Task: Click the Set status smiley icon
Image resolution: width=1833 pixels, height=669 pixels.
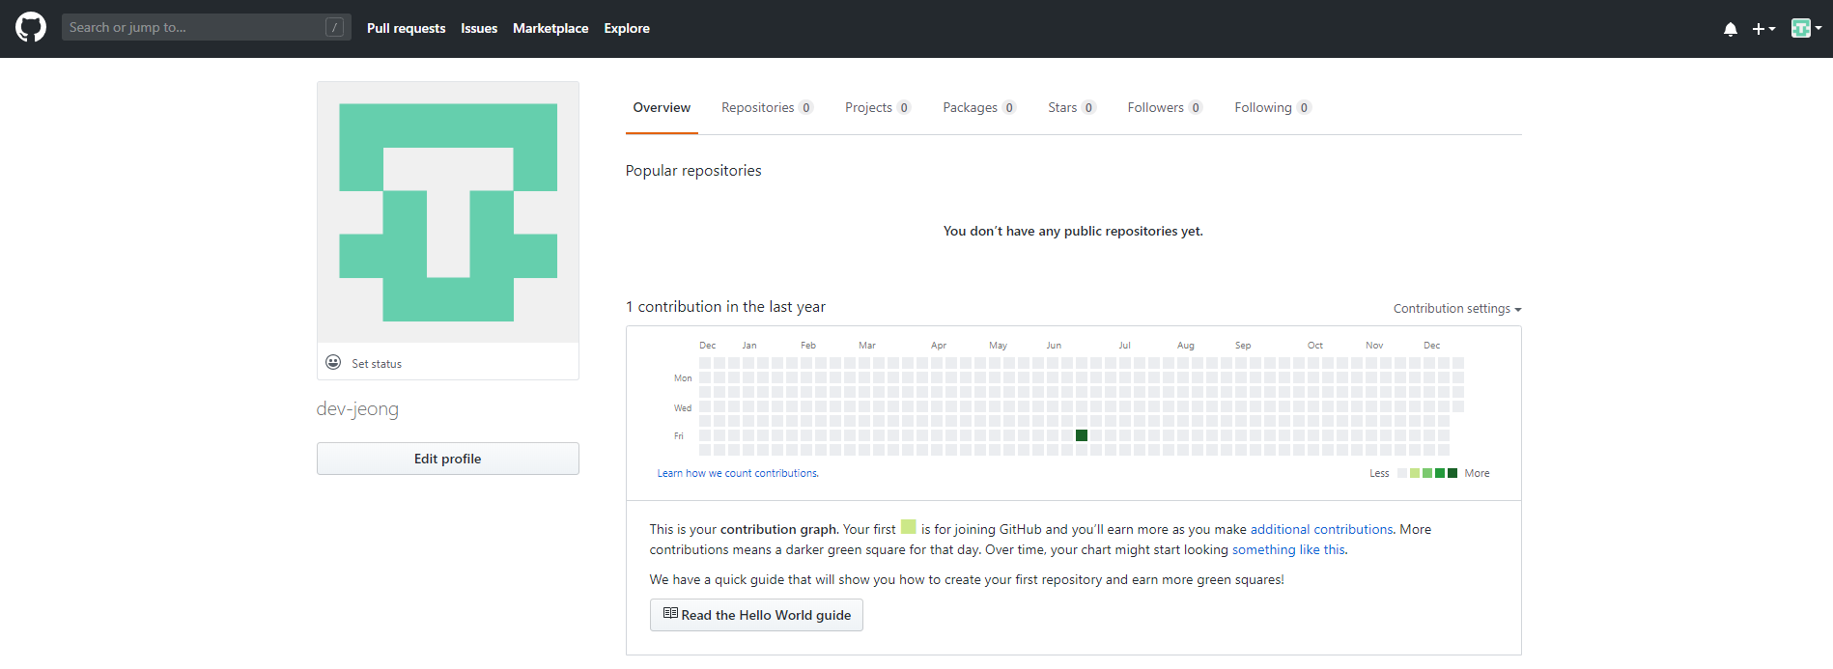Action: pos(333,362)
